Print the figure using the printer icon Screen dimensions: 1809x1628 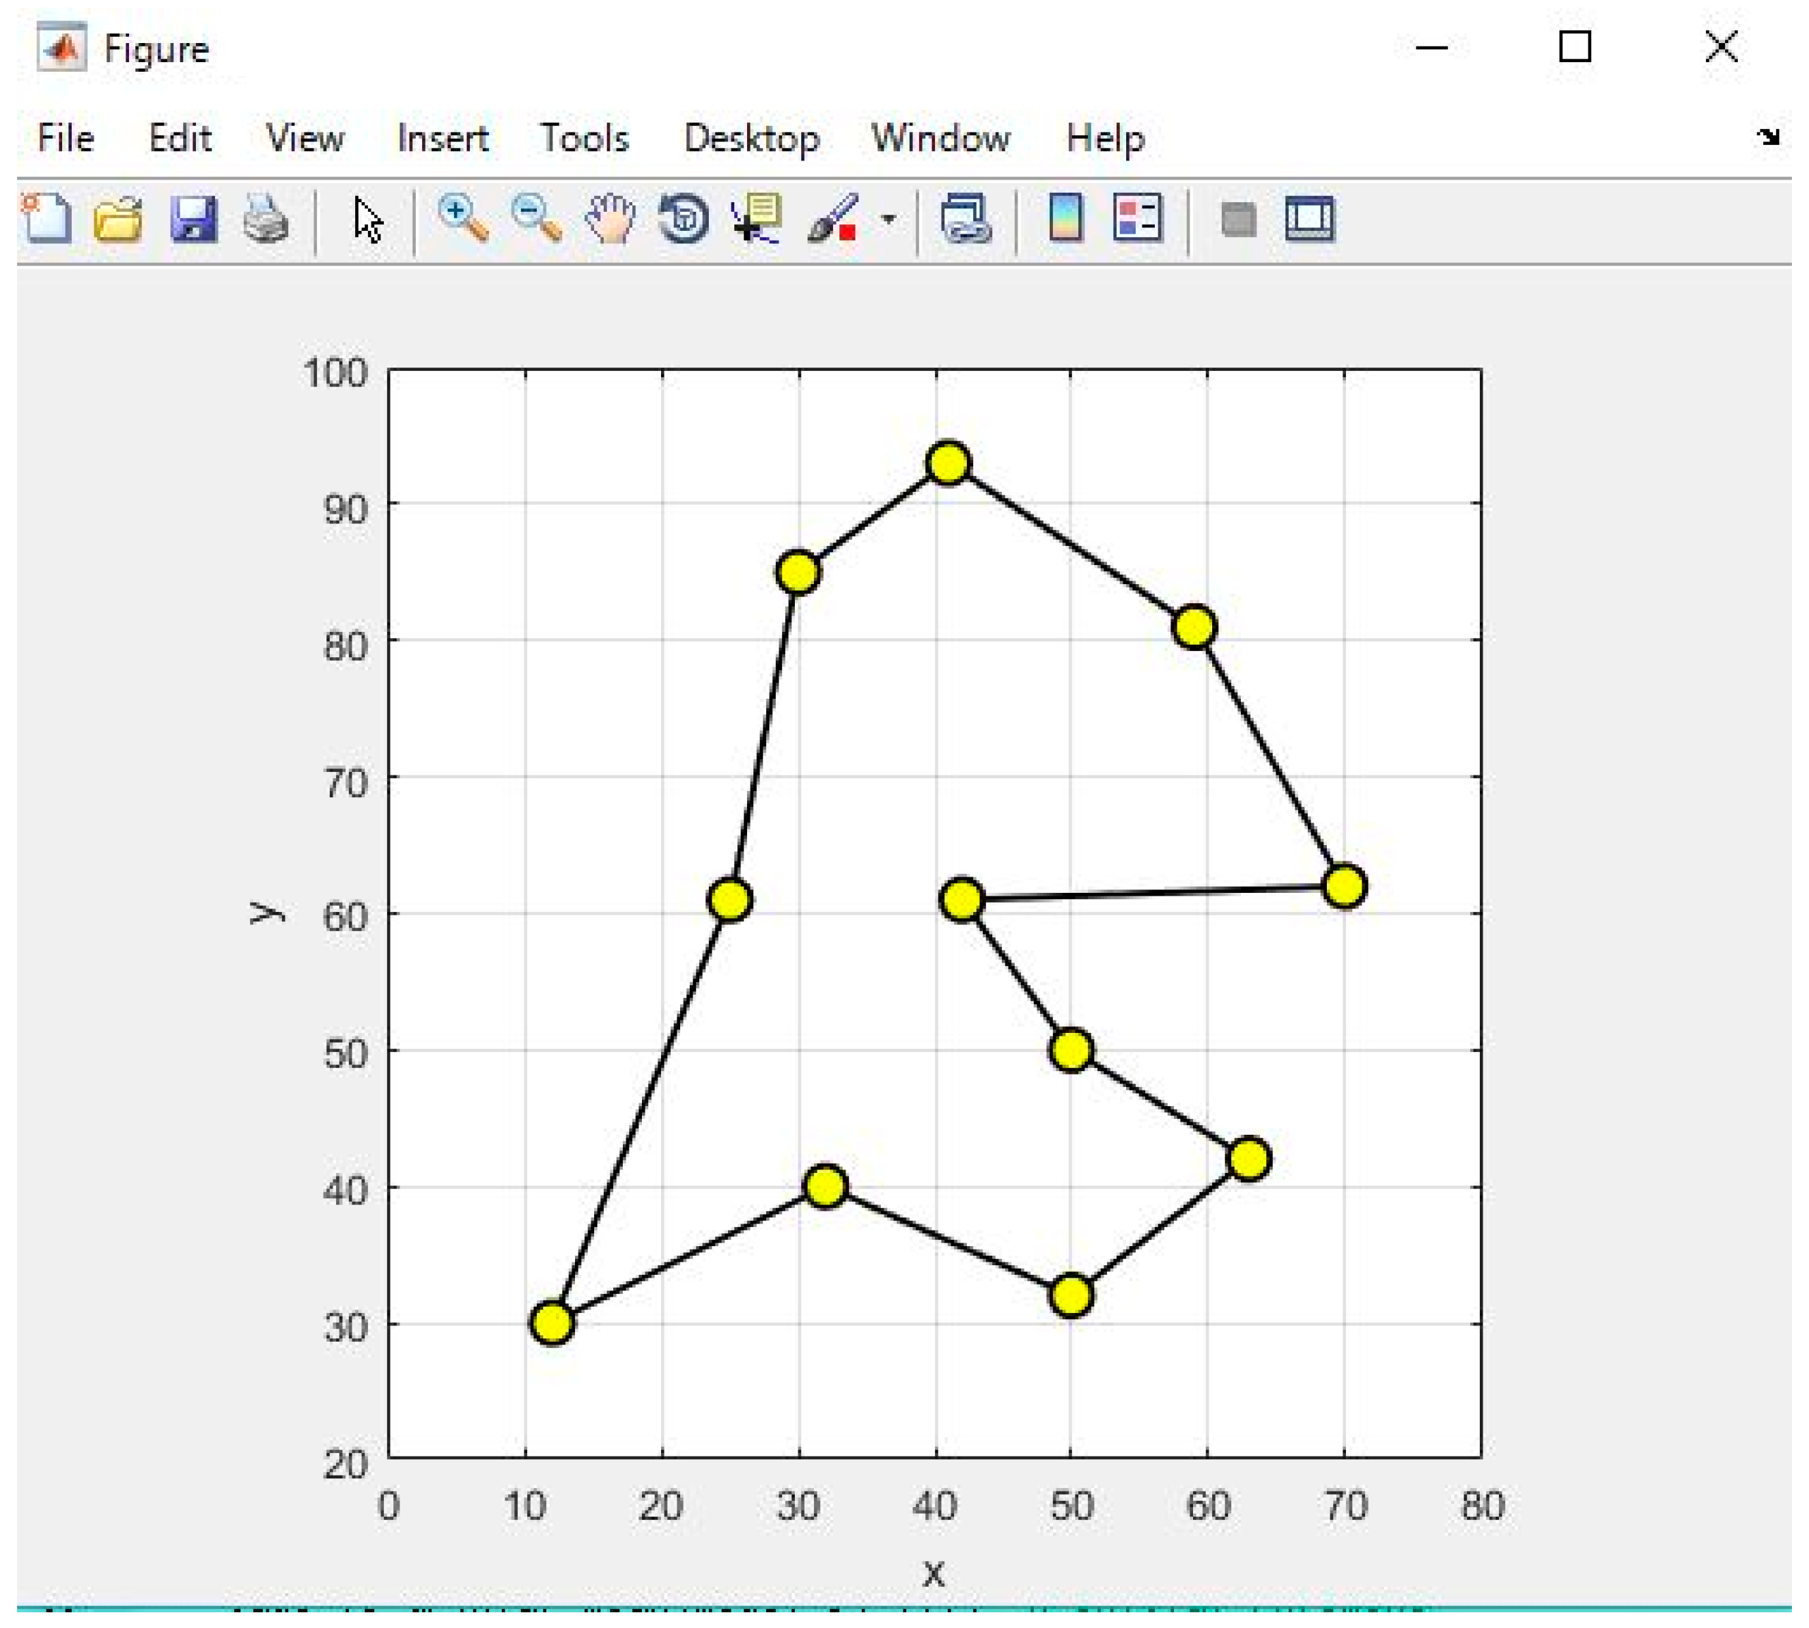266,218
